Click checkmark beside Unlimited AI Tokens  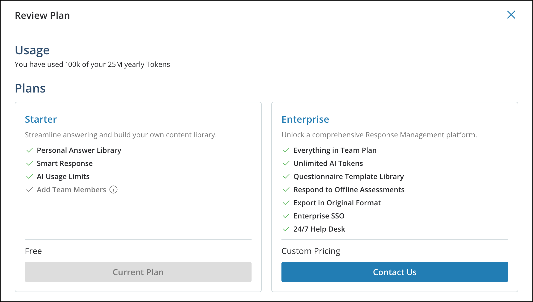pos(286,163)
